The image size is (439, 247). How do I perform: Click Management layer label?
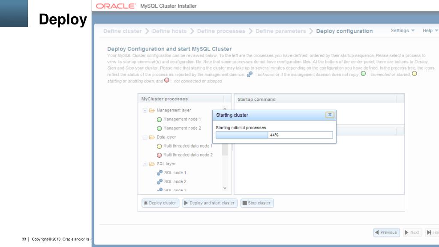(x=174, y=110)
